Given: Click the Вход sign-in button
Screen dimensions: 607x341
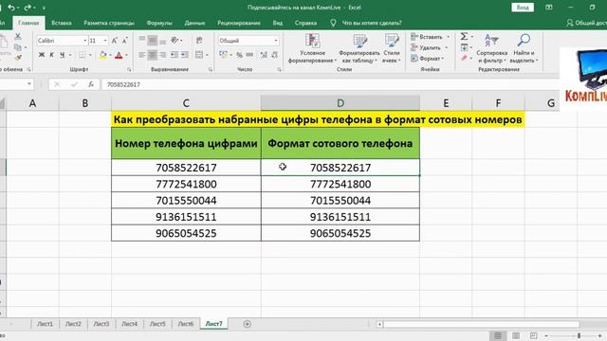Looking at the screenshot, I should coord(523,8).
